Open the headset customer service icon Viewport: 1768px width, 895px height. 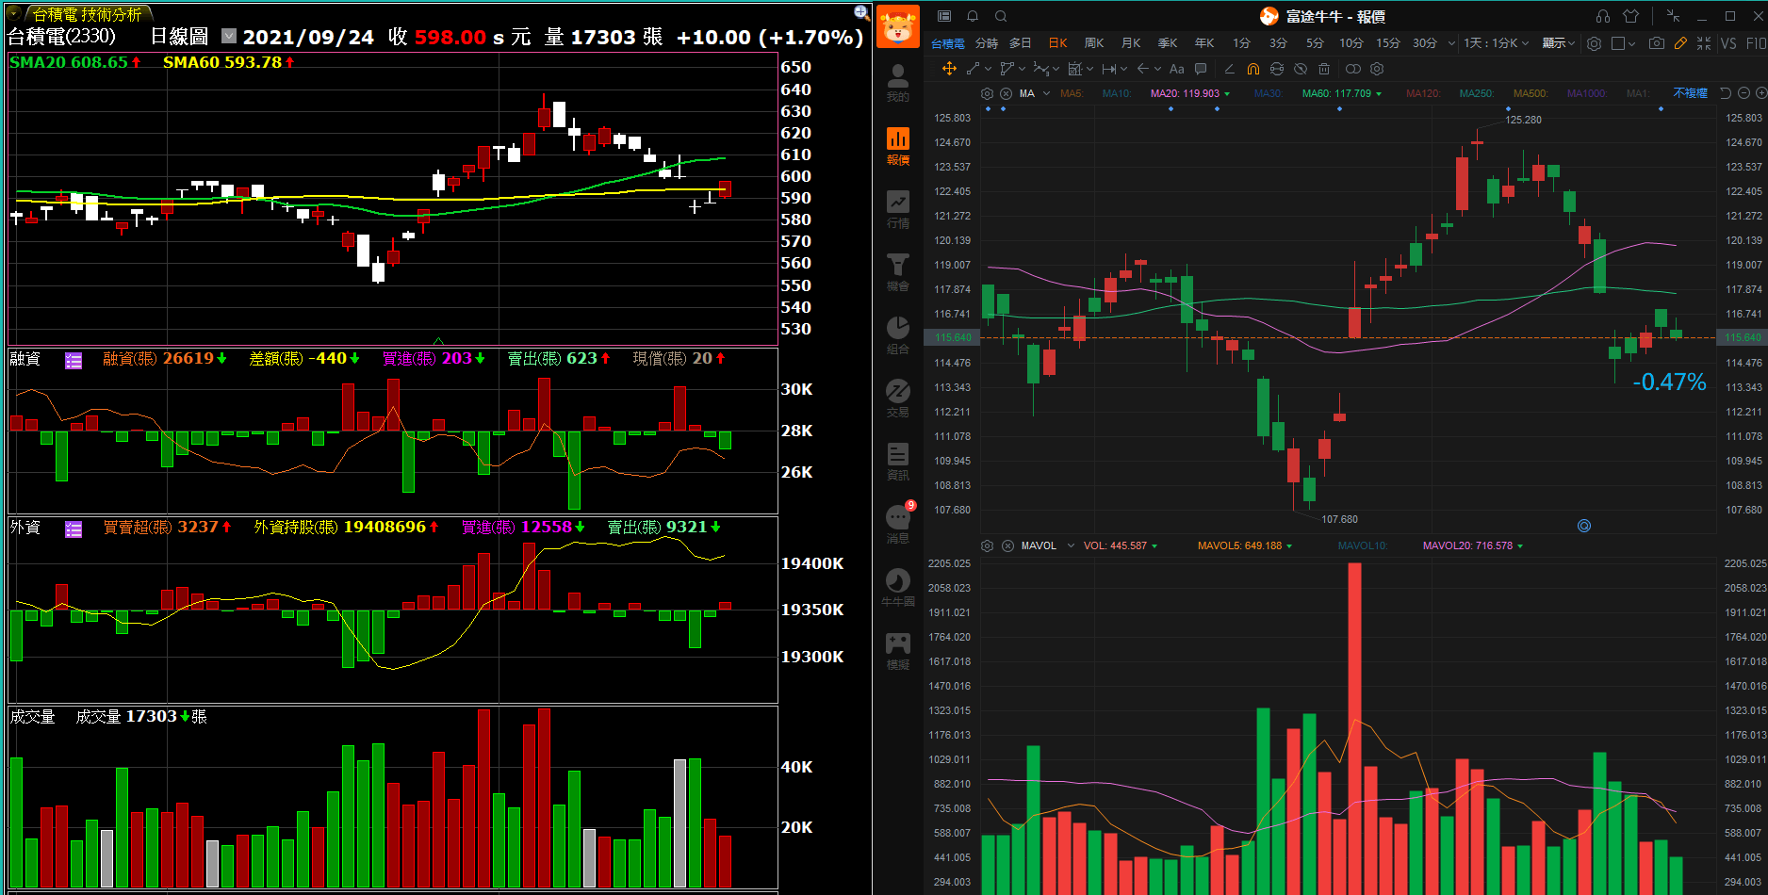click(1603, 16)
